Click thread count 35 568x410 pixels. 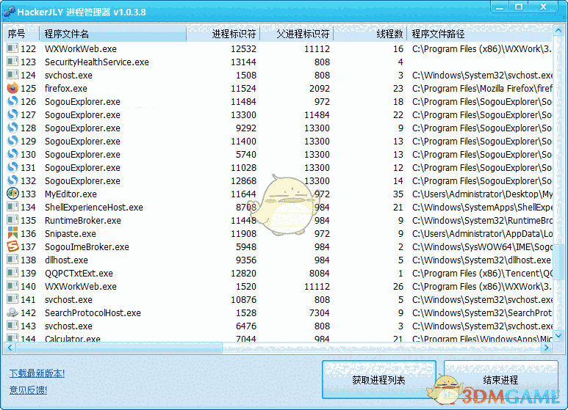pos(398,194)
